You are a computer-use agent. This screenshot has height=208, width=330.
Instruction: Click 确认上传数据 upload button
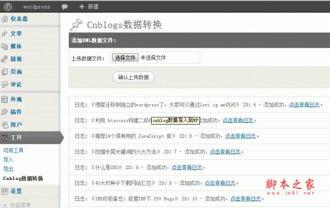134,77
